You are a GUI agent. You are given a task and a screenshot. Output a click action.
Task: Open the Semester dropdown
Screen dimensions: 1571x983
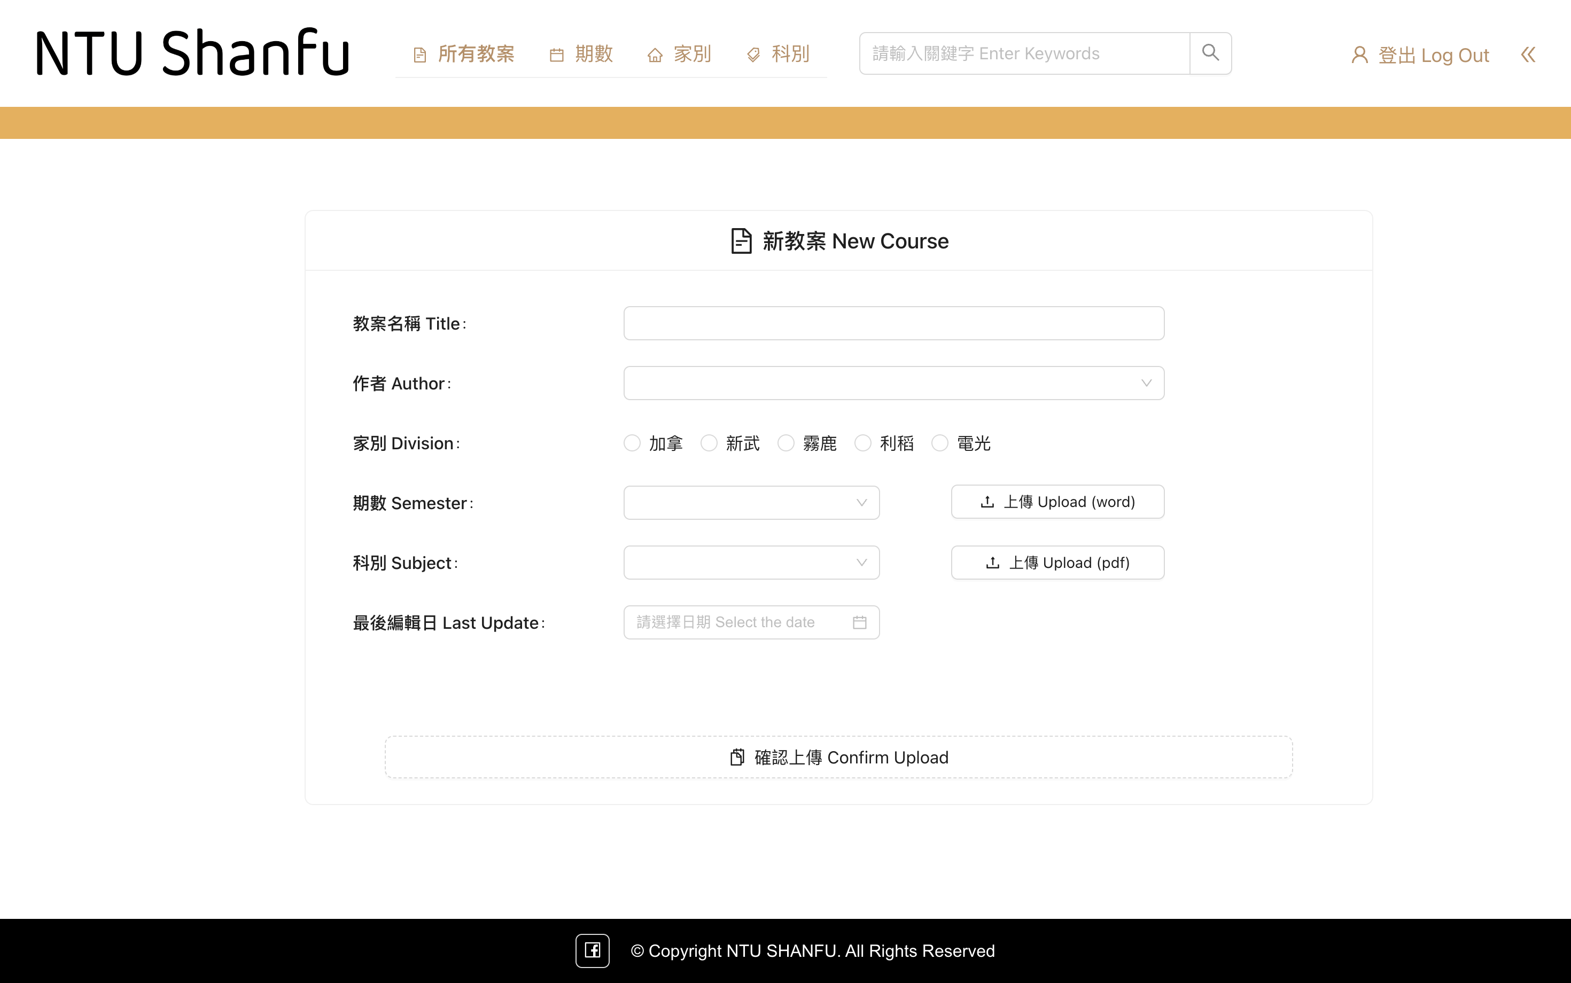pyautogui.click(x=751, y=503)
